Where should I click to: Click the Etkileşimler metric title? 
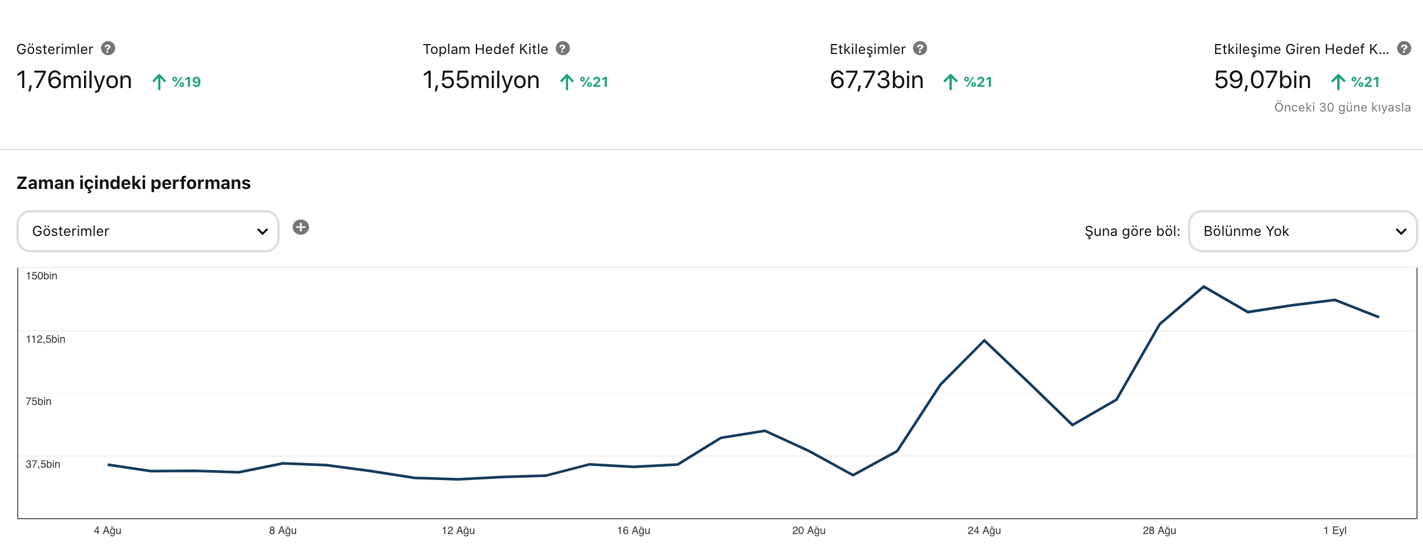point(868,49)
